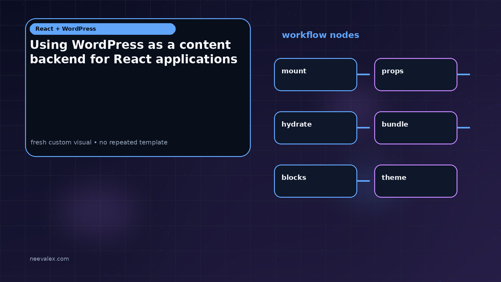The image size is (501, 282).
Task: Click the "workflow nodes" heading
Action: [x=320, y=35]
